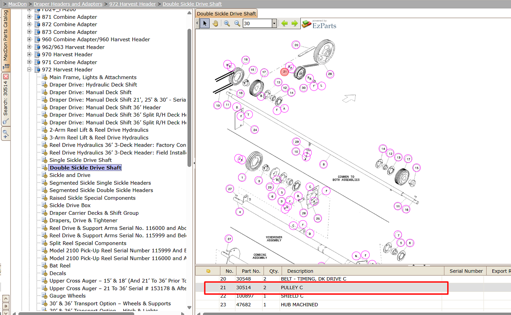Open the zoom percentage dropdown arrow
Image resolution: width=511 pixels, height=315 pixels.
pyautogui.click(x=274, y=23)
